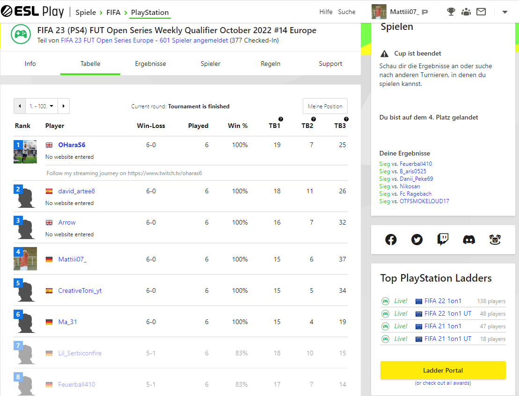Open the ESL Play logo homepage

(x=32, y=12)
